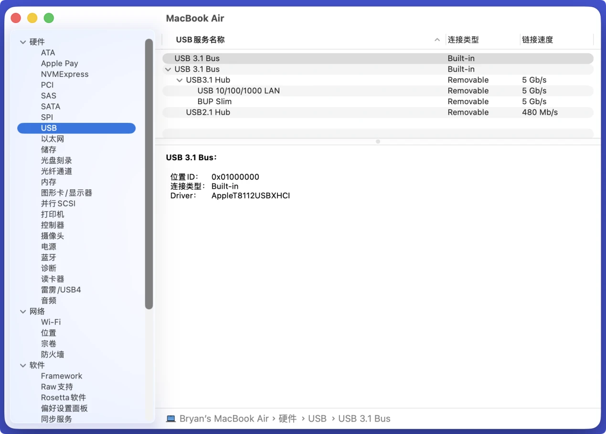Image resolution: width=606 pixels, height=434 pixels.
Task: Click 硬件 in the bottom path bar
Action: tap(287, 419)
